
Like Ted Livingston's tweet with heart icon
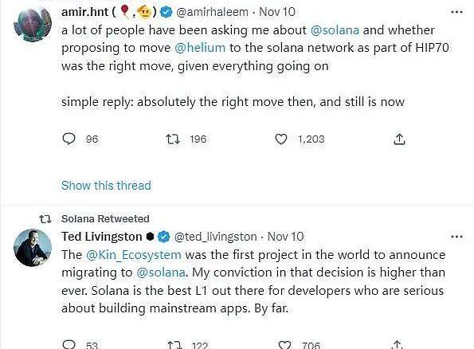click(x=284, y=345)
